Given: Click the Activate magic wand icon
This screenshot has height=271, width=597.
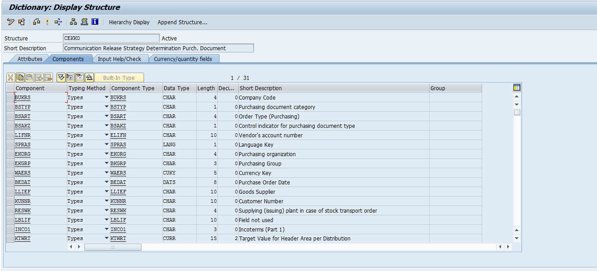Looking at the screenshot, I should pyautogui.click(x=47, y=22).
